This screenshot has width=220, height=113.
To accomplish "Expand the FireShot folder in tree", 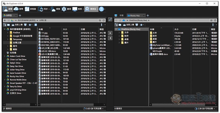I will [x=8, y=33].
